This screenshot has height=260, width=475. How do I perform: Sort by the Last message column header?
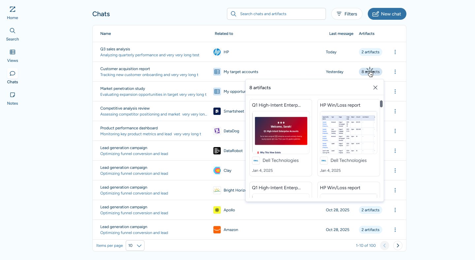[341, 34]
